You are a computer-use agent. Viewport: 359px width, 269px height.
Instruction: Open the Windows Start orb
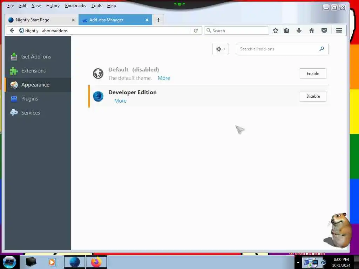[x=9, y=262]
